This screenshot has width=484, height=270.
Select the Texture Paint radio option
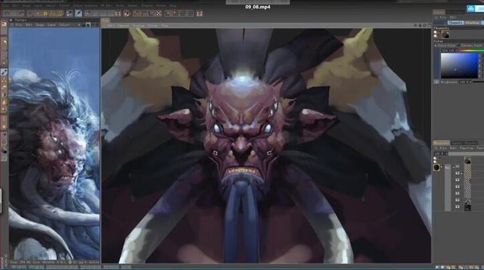[x=459, y=45]
